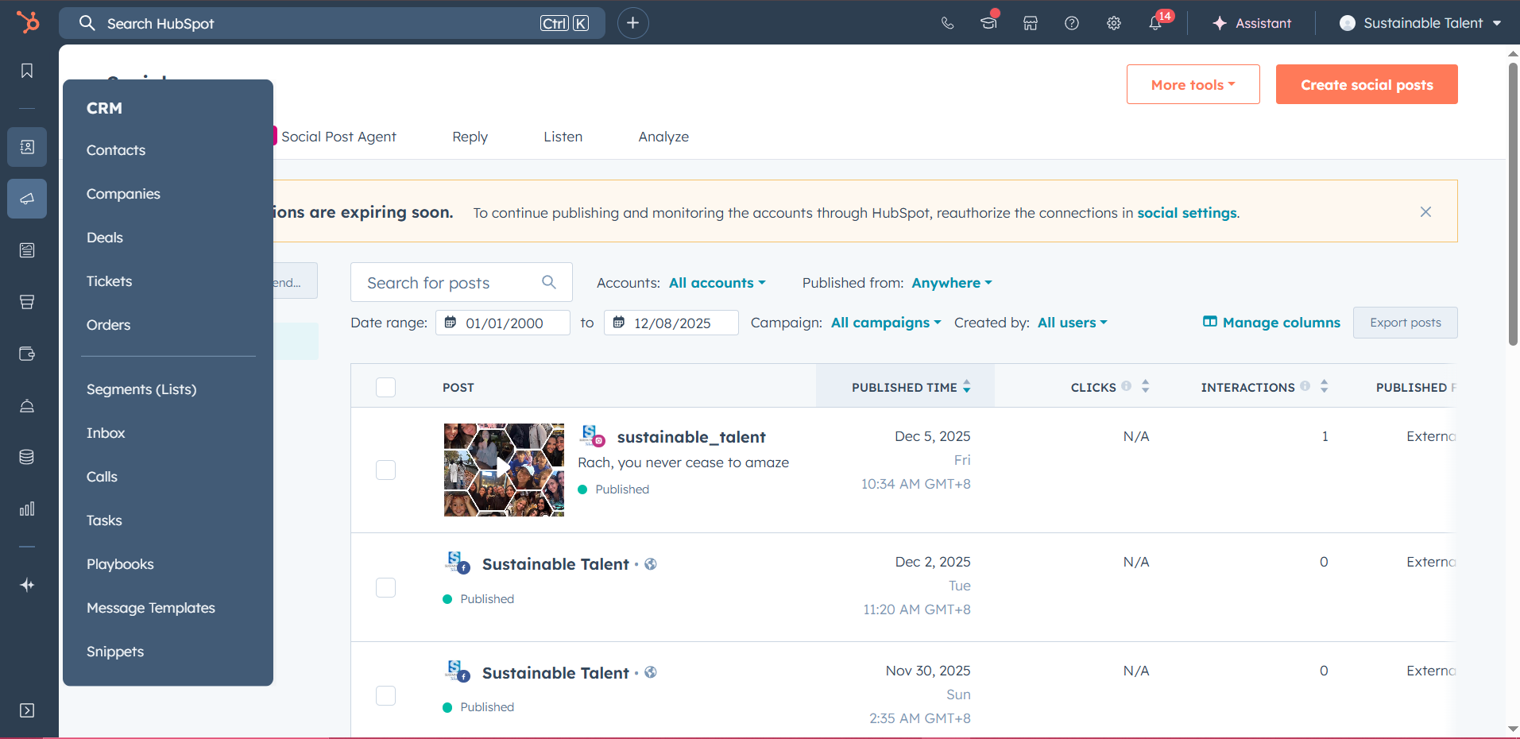Click the Clicks column info icon
This screenshot has width=1520, height=739.
pos(1127,386)
